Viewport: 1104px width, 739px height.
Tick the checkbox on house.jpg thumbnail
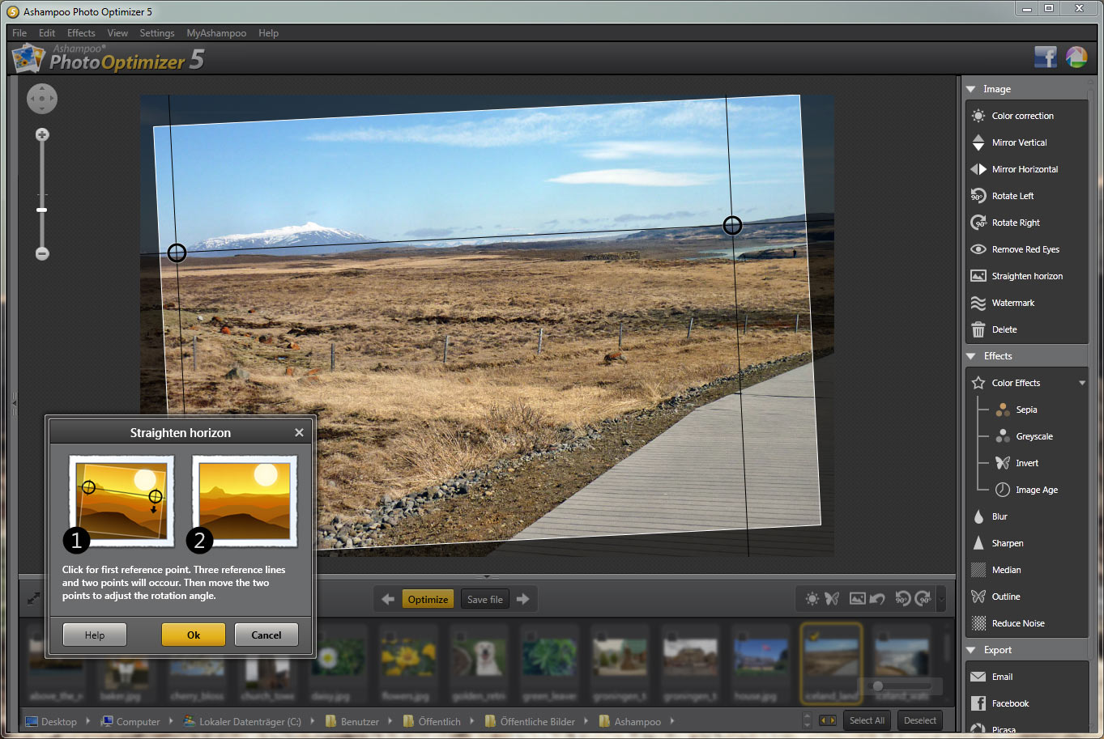[x=742, y=636]
